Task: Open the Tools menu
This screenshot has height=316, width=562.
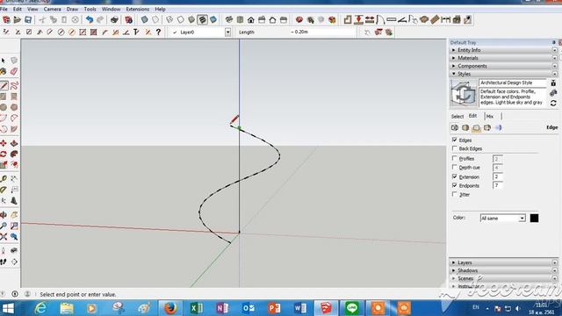Action: [90, 9]
